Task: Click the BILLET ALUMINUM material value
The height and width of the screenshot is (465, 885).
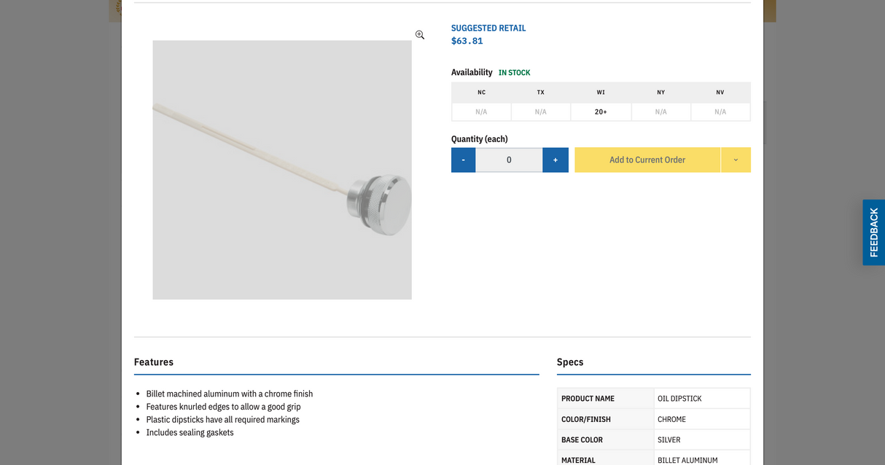Action: point(687,460)
